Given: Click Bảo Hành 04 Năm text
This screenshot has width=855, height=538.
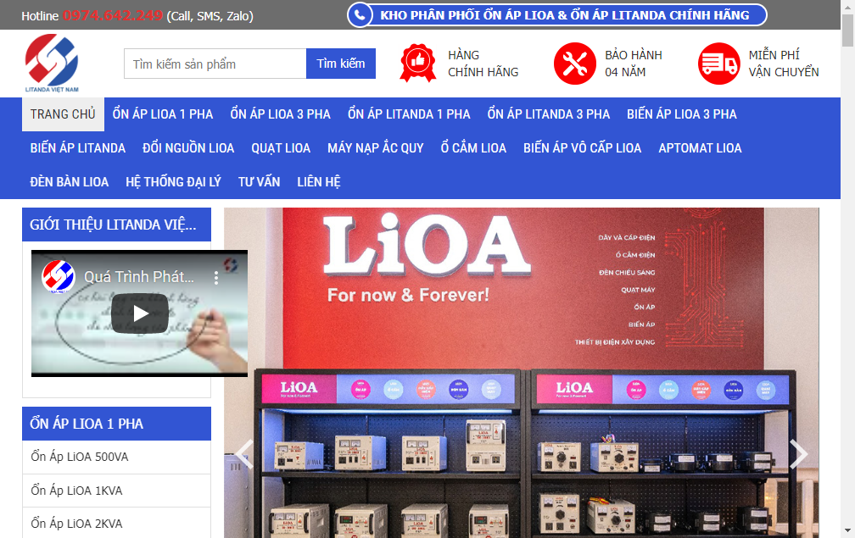Looking at the screenshot, I should [x=633, y=64].
